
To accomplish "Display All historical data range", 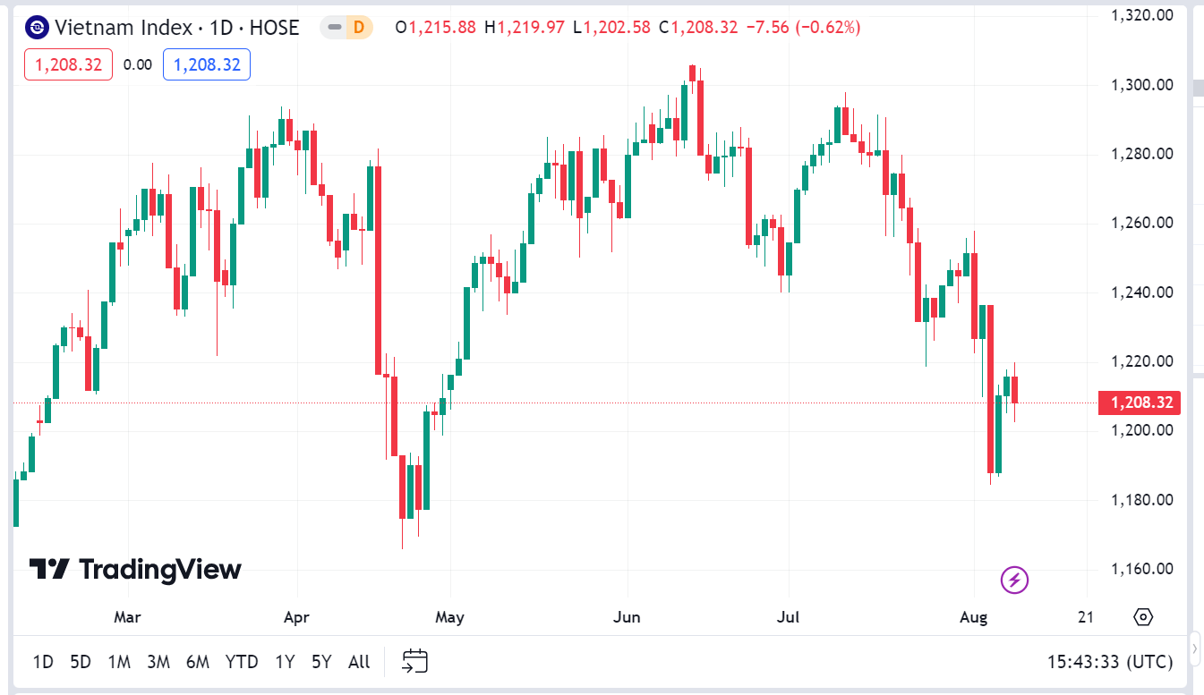I will click(x=359, y=662).
